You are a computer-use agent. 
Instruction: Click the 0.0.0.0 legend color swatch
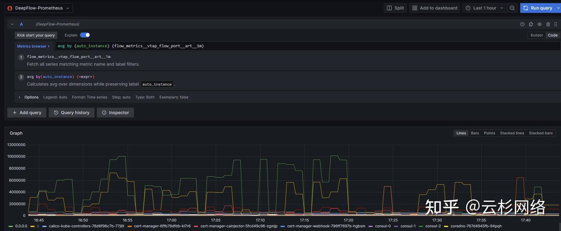[x=11, y=226]
